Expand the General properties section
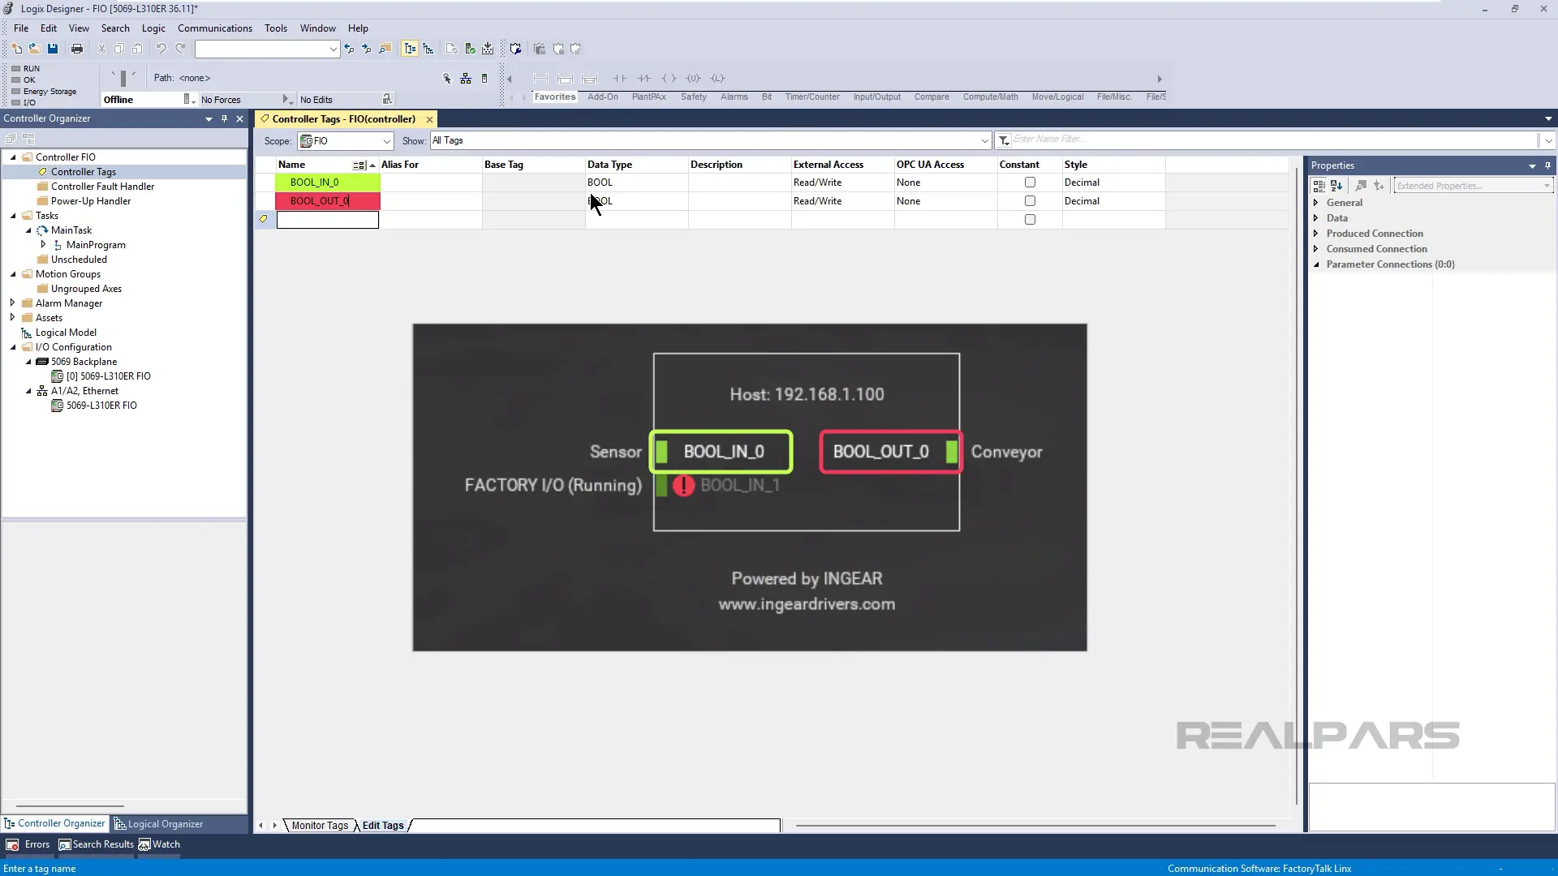This screenshot has width=1558, height=876. (1316, 203)
